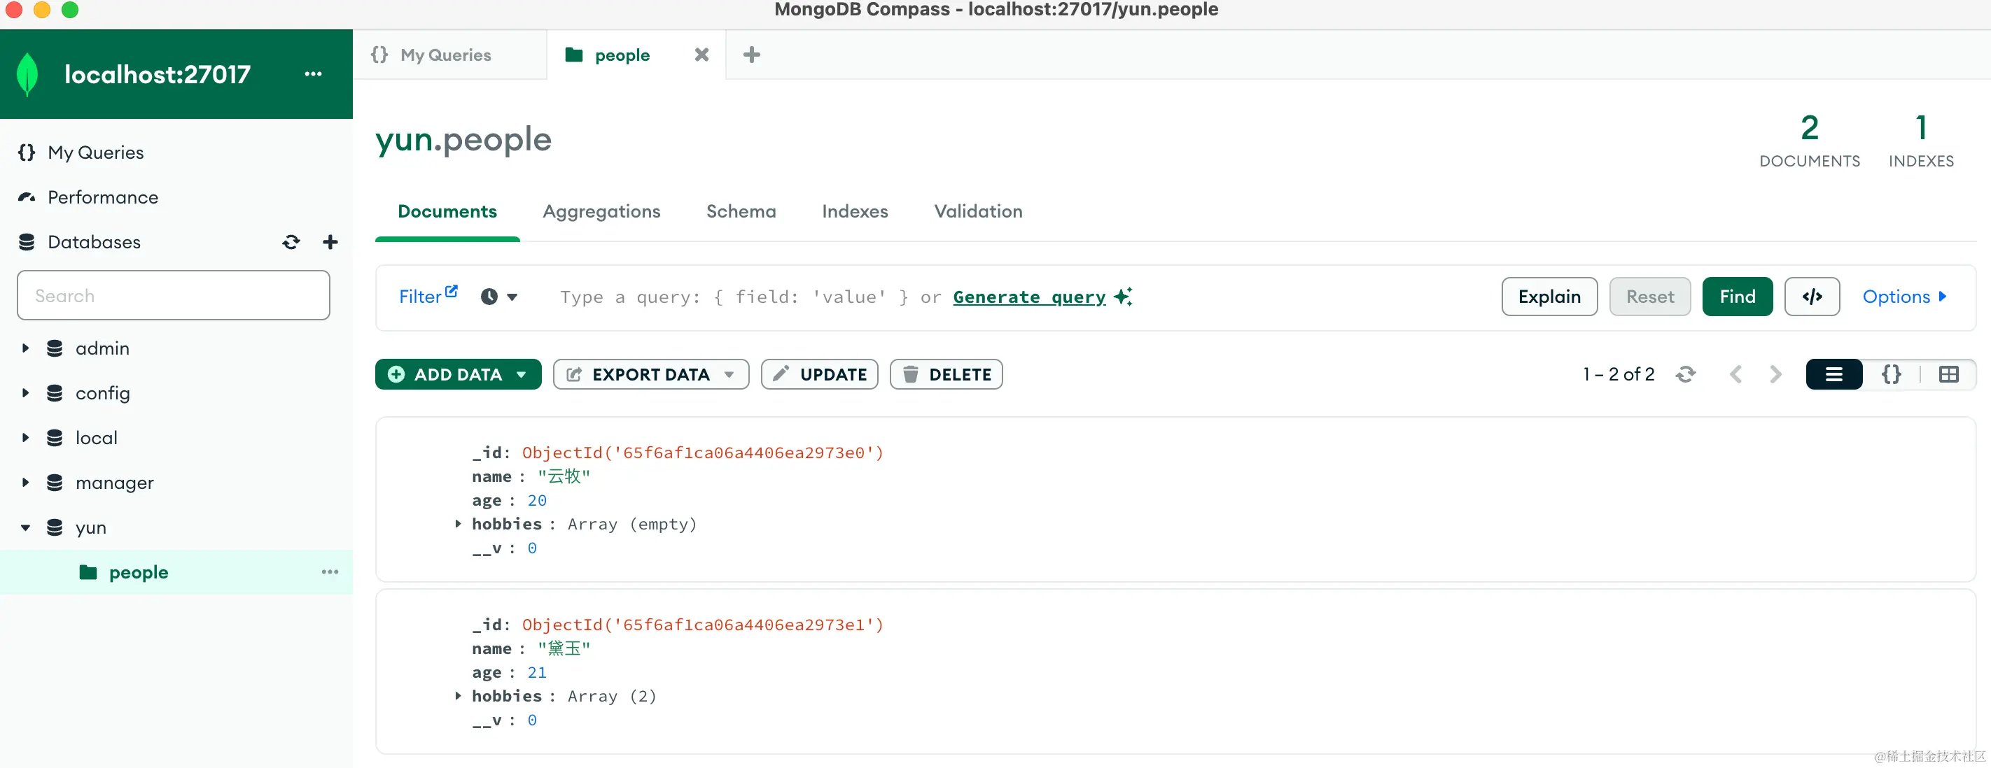Viewport: 1991px width, 768px height.
Task: Refresh the databases list in sidebar
Action: (x=291, y=243)
